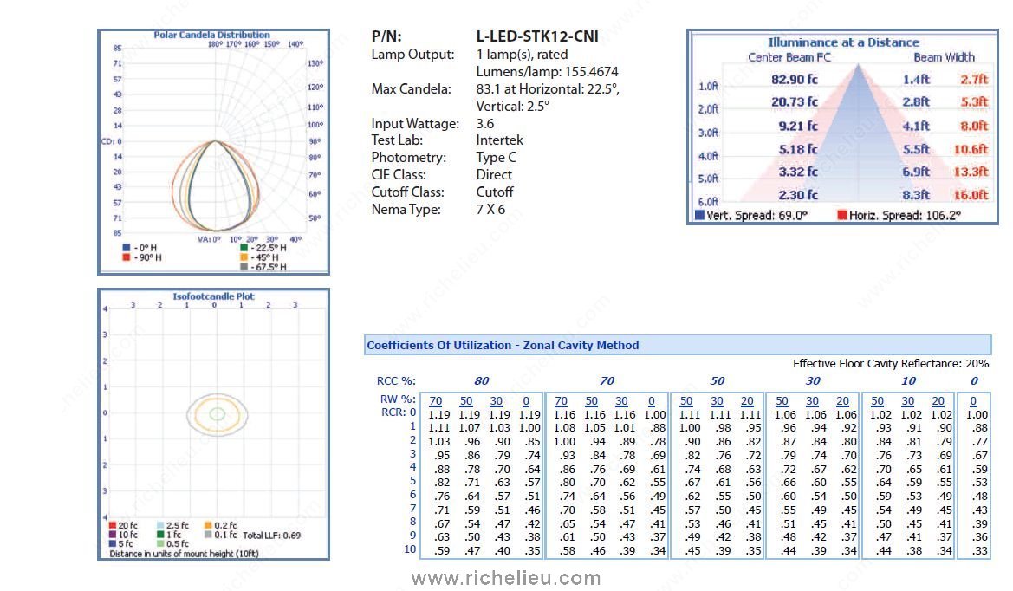Select the RCC 80 column heading
1013x591 pixels.
pos(480,380)
